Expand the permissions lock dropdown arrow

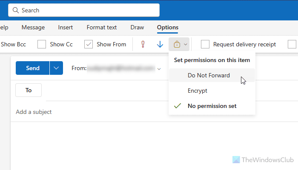pyautogui.click(x=185, y=44)
